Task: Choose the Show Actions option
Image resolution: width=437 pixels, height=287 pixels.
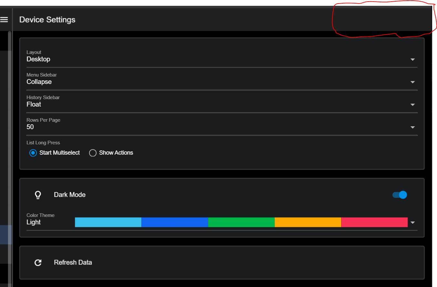Action: click(93, 153)
